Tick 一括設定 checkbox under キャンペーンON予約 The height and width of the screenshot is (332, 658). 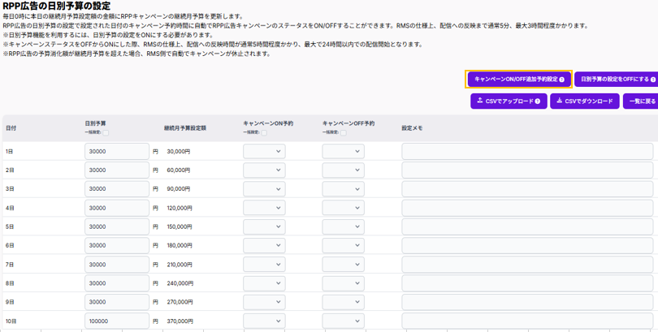263,132
